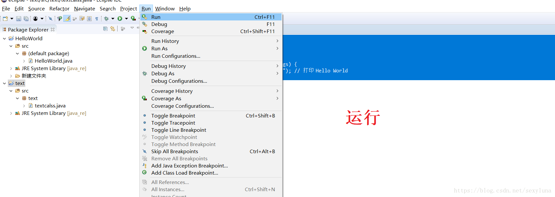Expand HelloWorld.java tree node
The width and height of the screenshot is (555, 197).
tap(24, 61)
